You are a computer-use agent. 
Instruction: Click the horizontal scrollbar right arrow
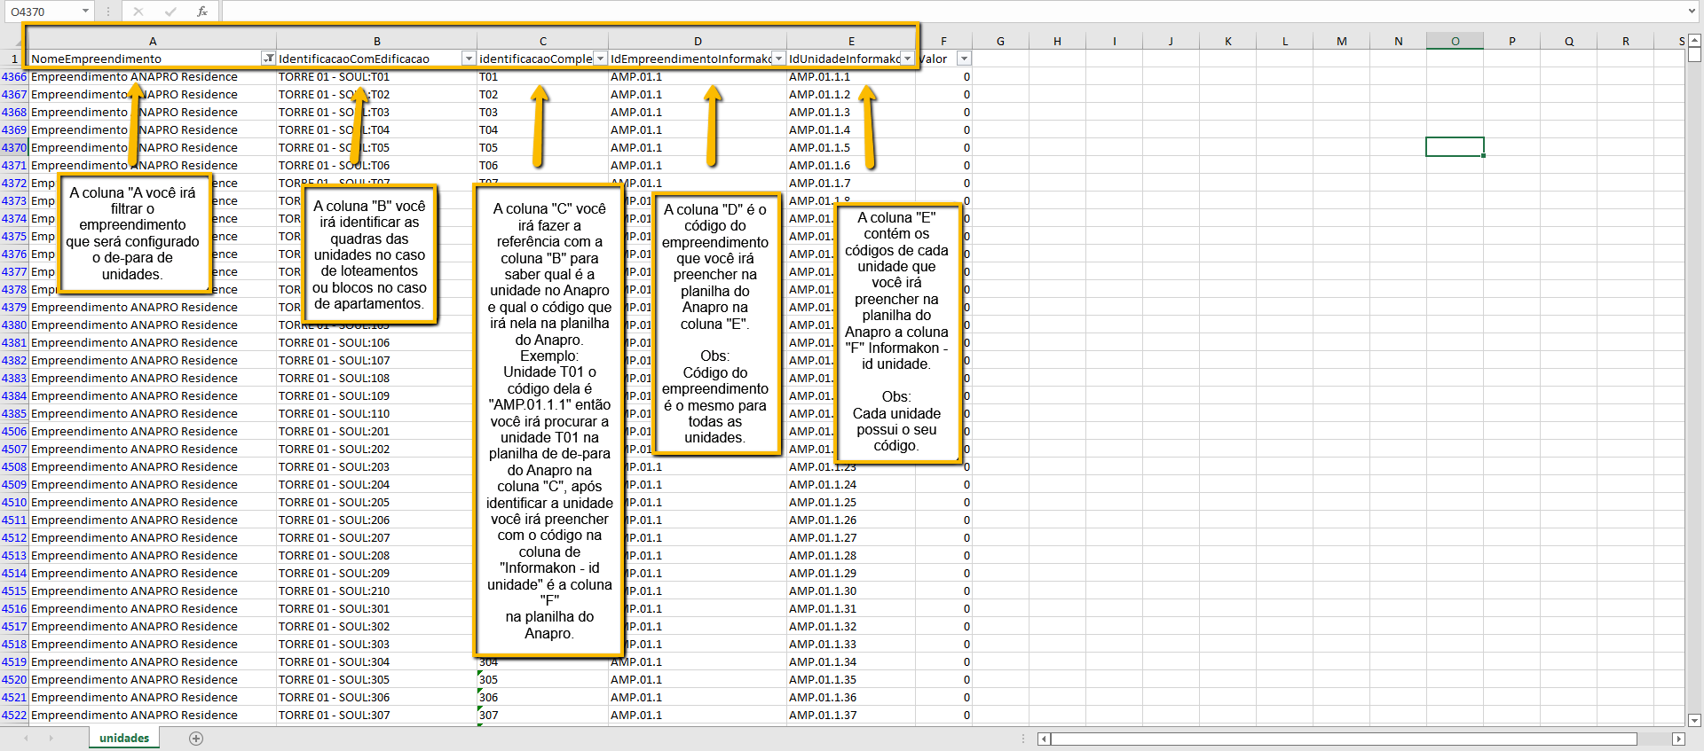tap(1678, 739)
